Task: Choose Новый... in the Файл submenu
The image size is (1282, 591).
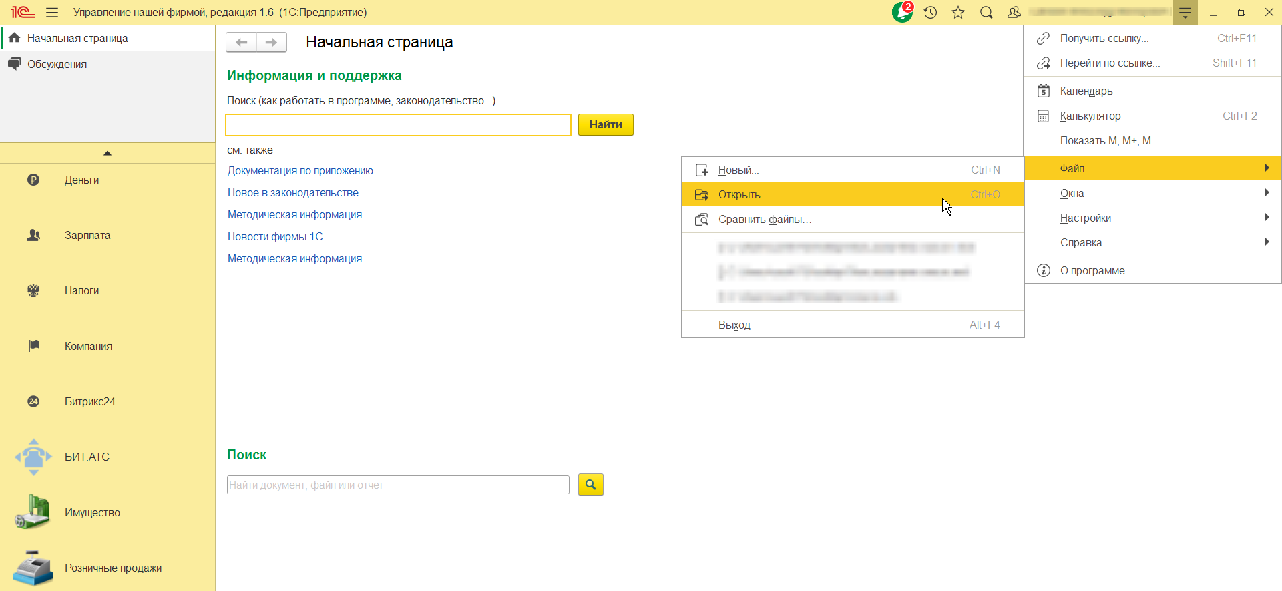Action: (x=853, y=170)
